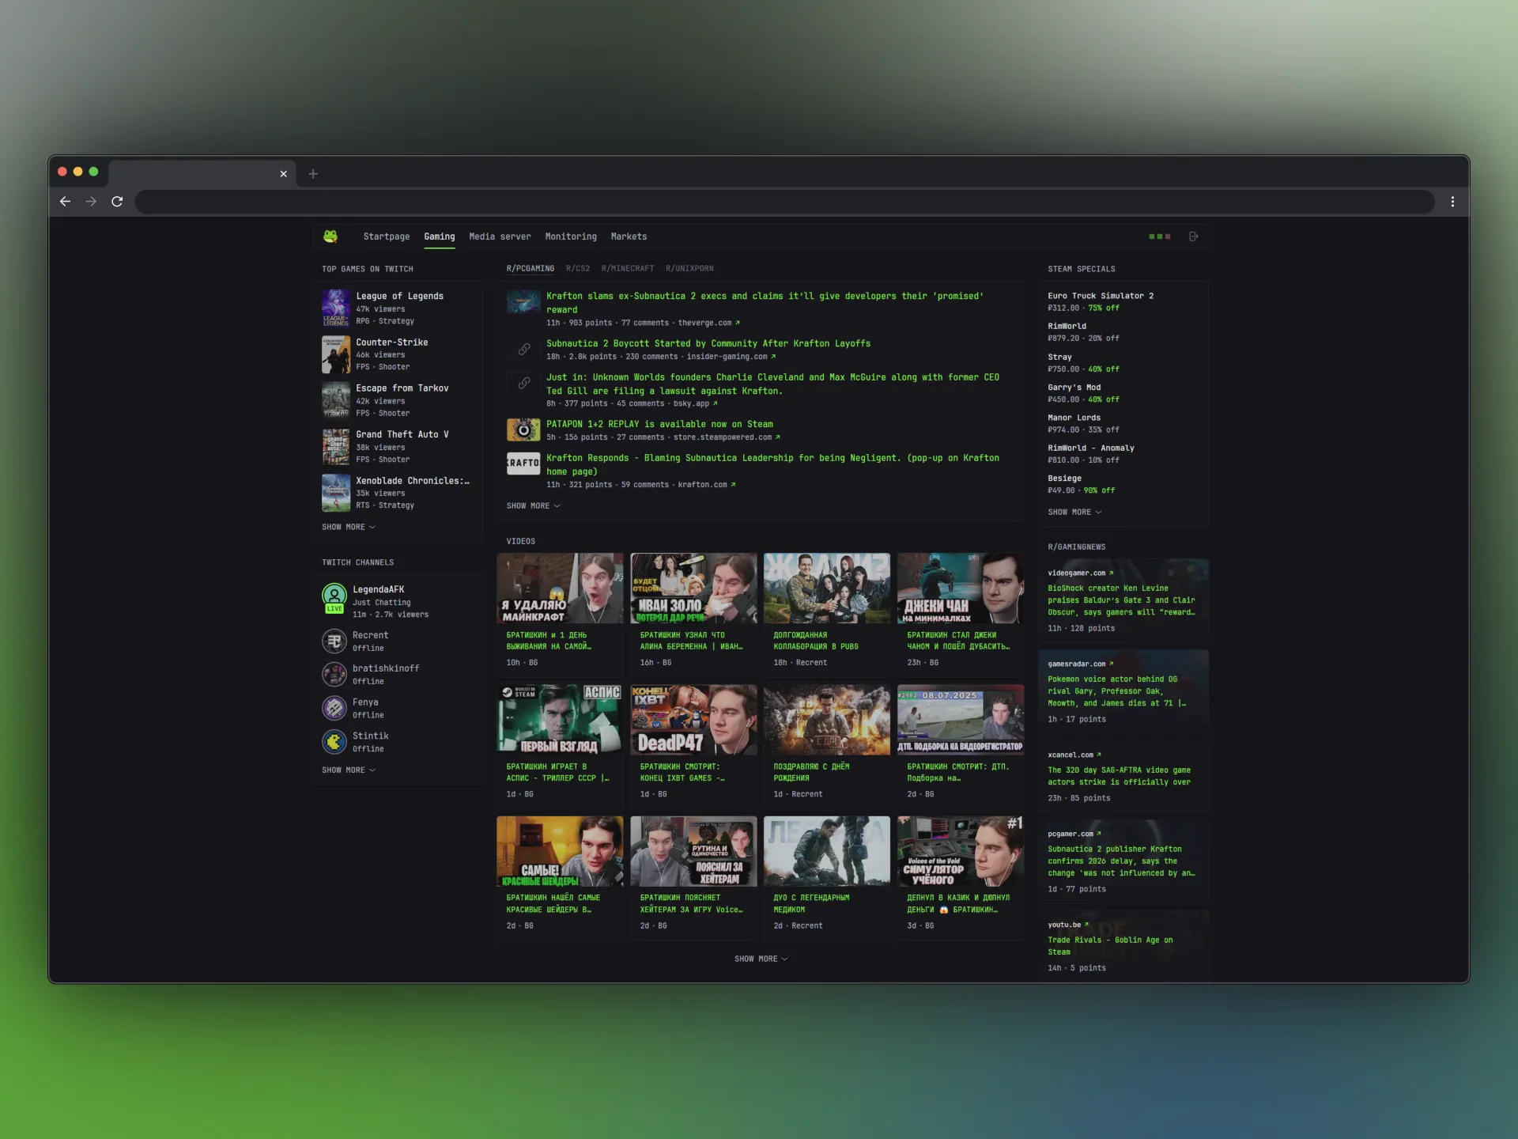This screenshot has width=1518, height=1139.
Task: Click Krafton Responds post thumbnail
Action: (x=523, y=464)
